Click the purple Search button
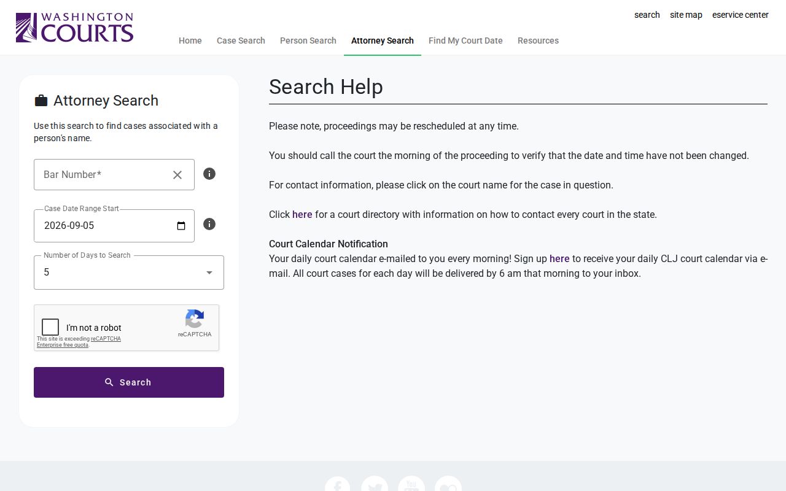 129,382
